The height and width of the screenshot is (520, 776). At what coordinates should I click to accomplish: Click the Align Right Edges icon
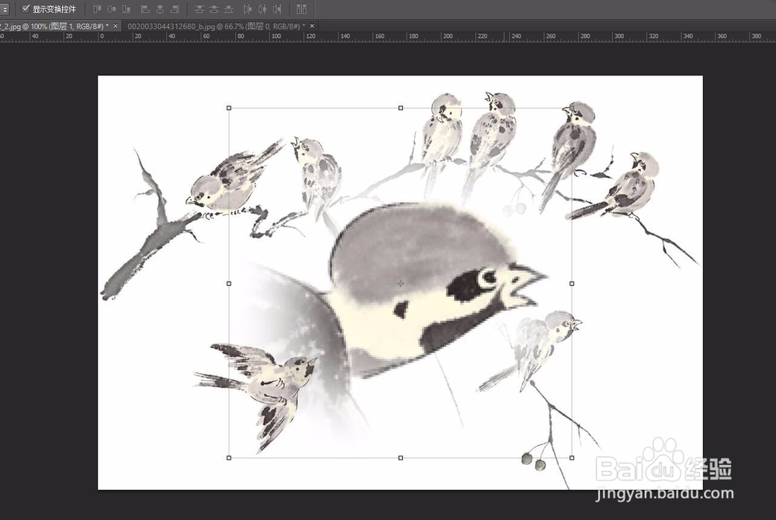tap(174, 9)
